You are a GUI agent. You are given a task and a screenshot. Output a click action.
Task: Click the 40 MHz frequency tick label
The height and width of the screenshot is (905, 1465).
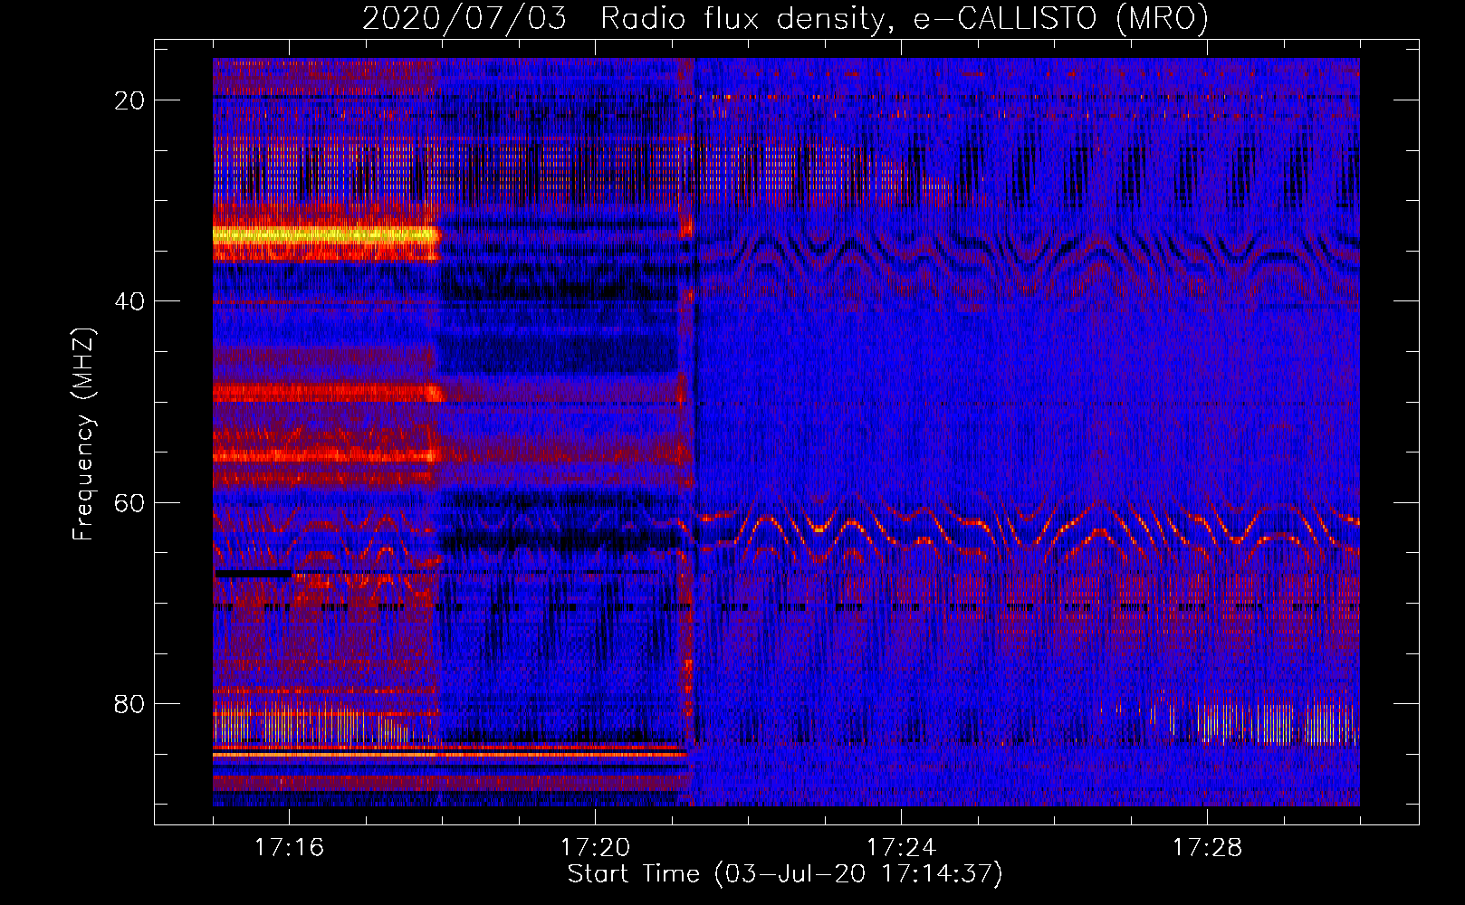click(x=129, y=301)
